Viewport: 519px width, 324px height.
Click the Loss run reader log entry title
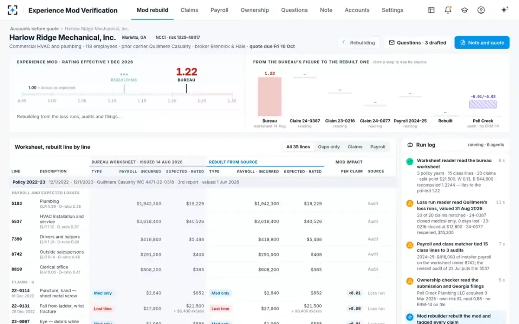click(452, 205)
